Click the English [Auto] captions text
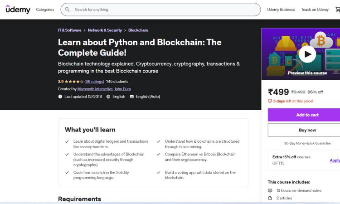 coord(148,97)
